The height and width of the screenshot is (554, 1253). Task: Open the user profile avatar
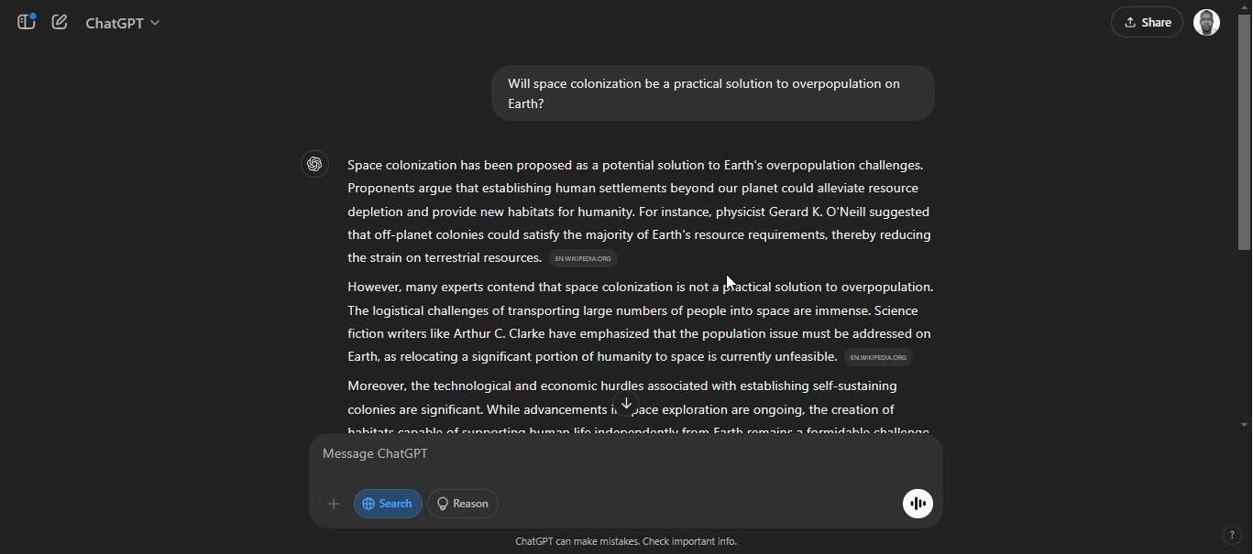pyautogui.click(x=1206, y=22)
